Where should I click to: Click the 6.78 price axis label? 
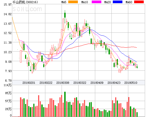coord(8,81)
